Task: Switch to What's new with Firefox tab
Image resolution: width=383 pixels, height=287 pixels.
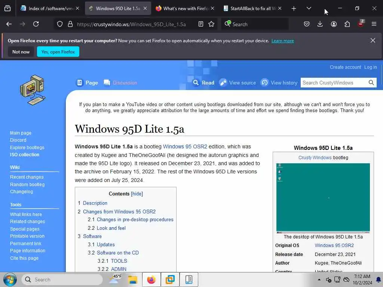Action: [185, 9]
